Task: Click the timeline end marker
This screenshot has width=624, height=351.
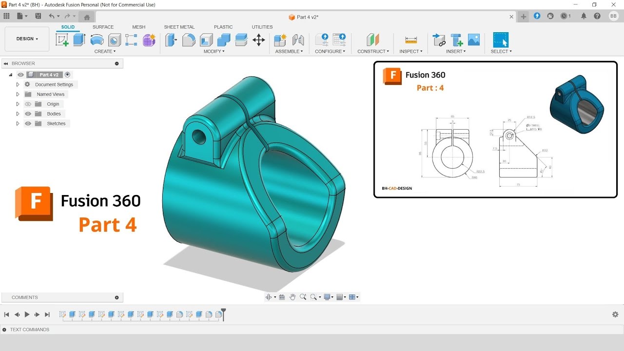Action: coord(223,314)
